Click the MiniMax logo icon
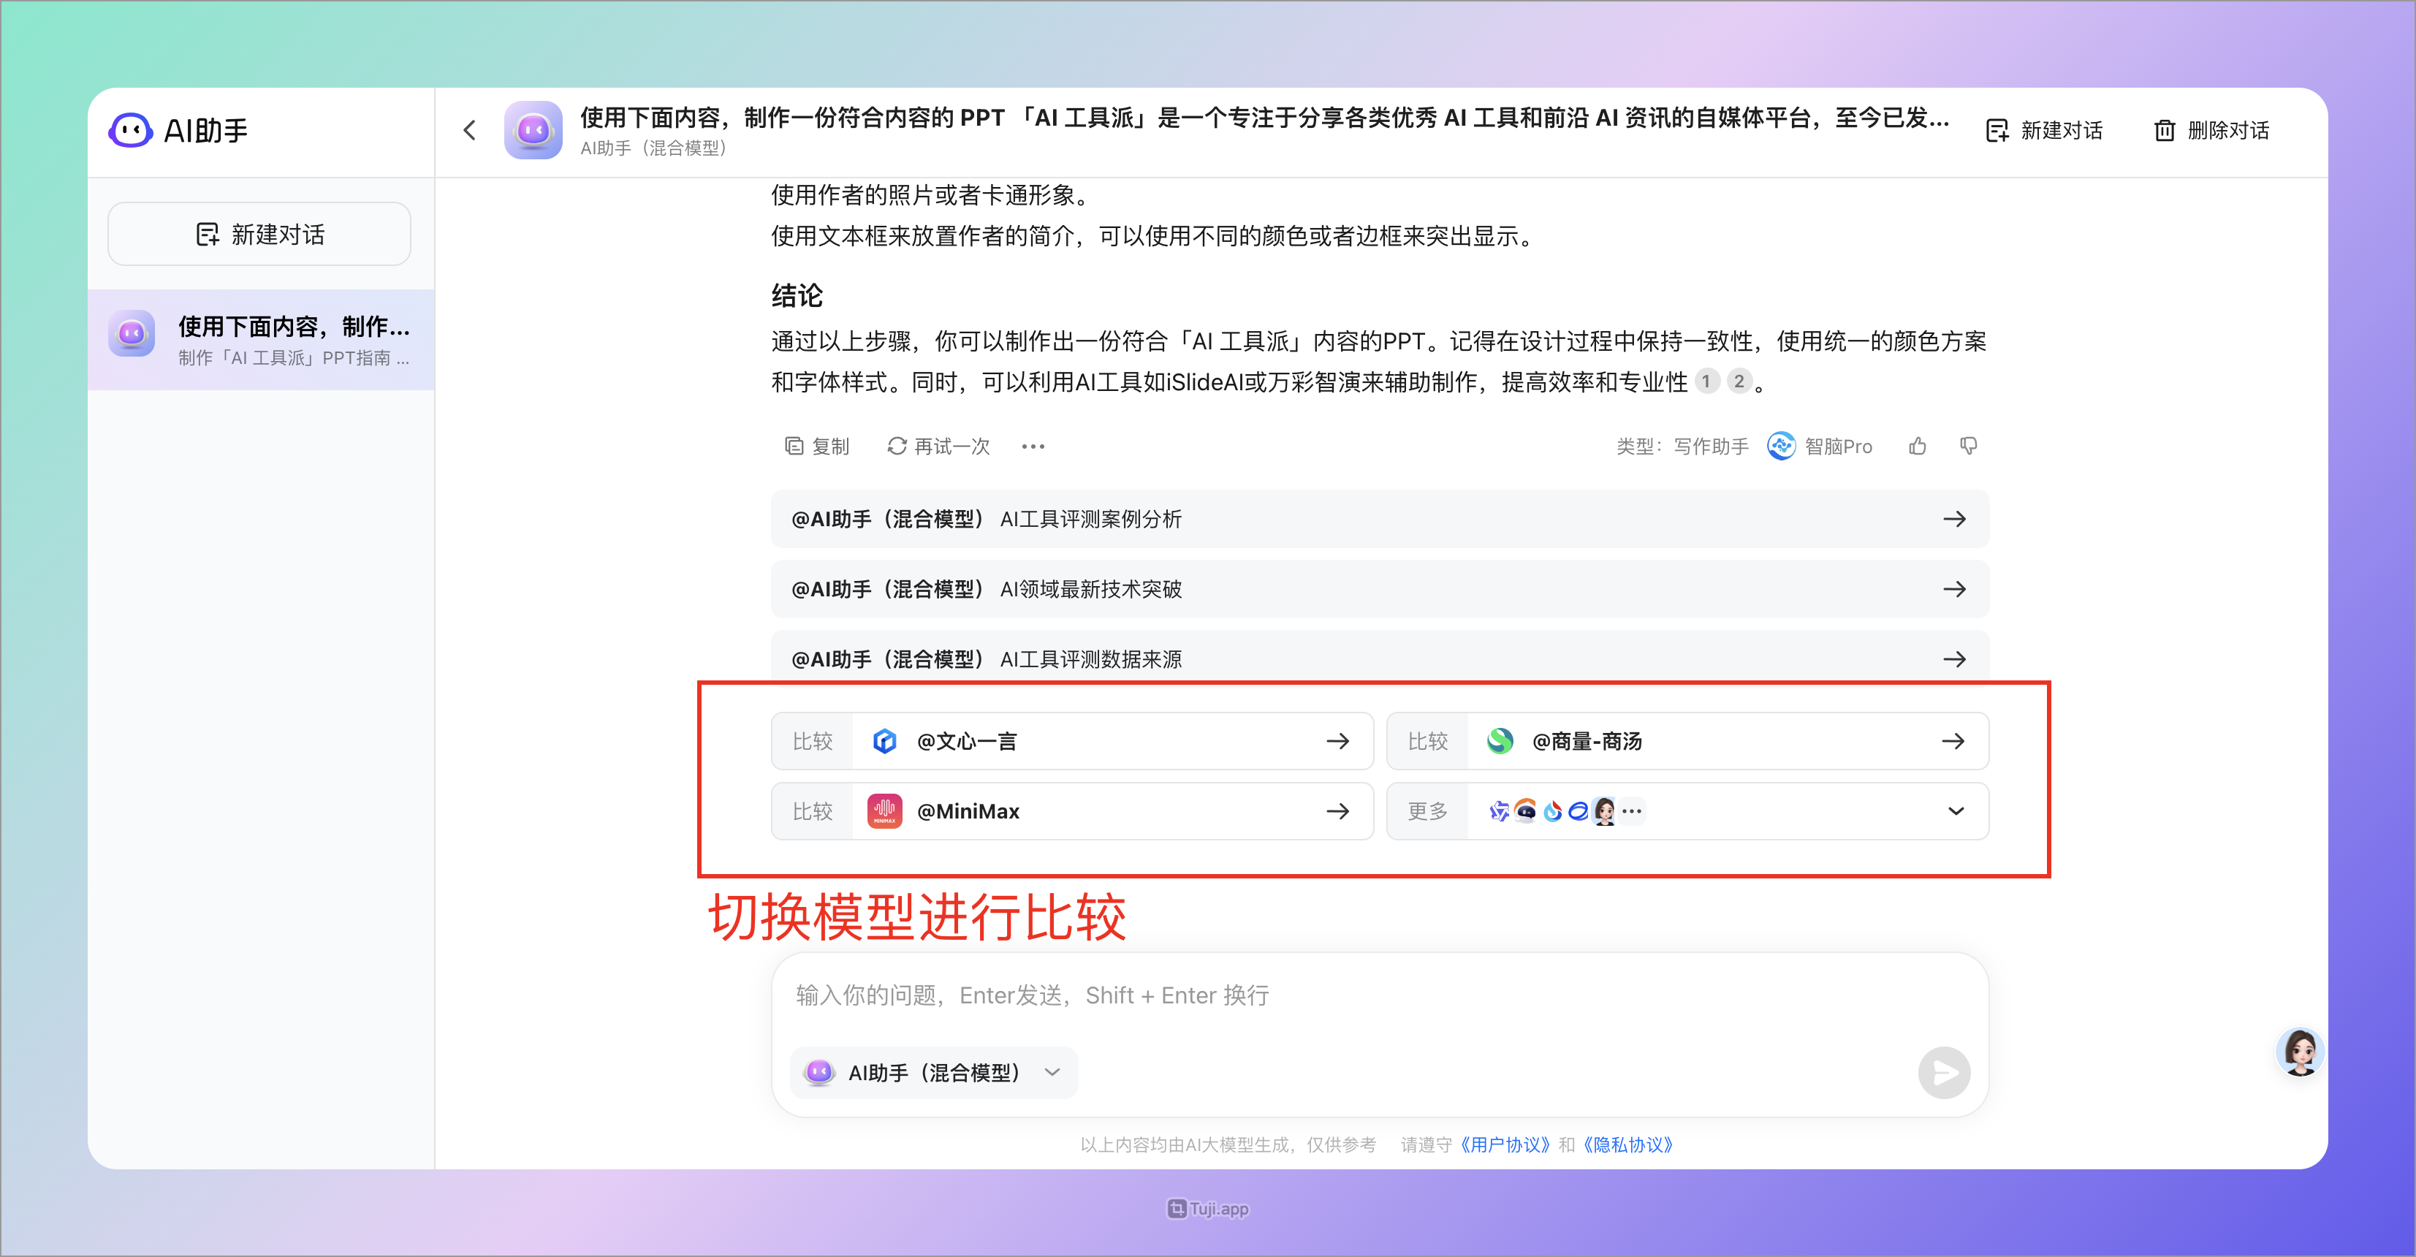 pyautogui.click(x=884, y=811)
